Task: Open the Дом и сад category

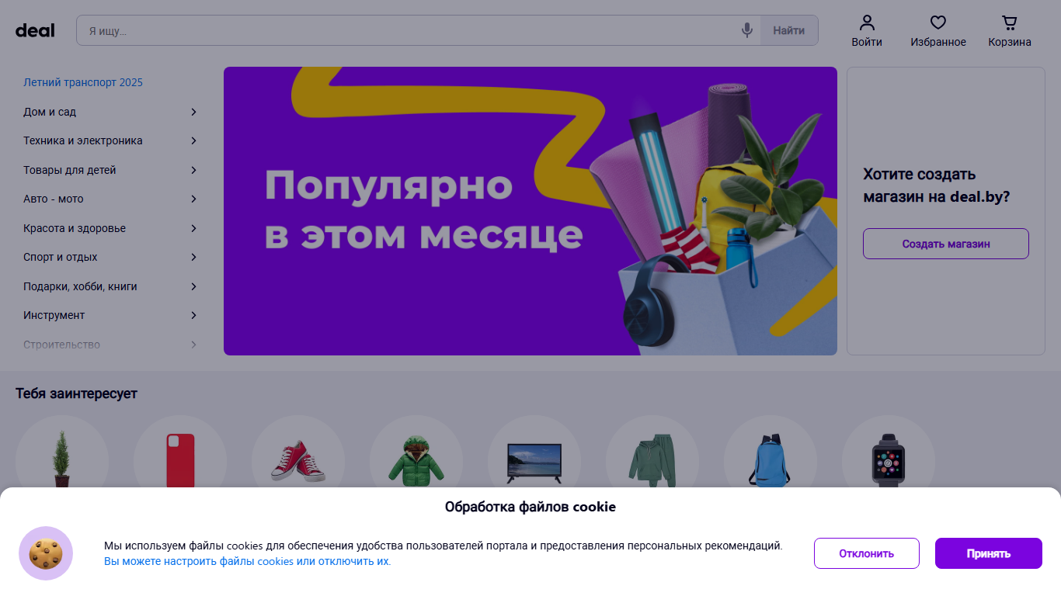Action: (50, 112)
